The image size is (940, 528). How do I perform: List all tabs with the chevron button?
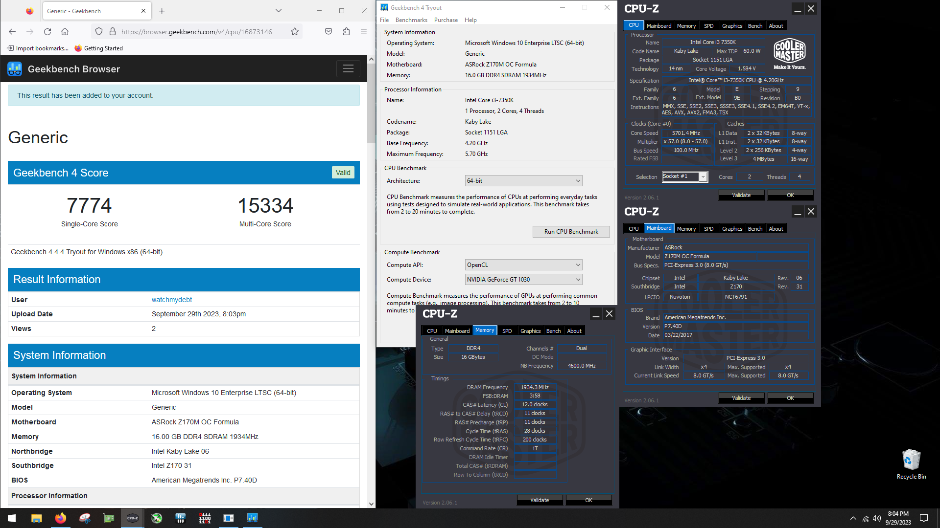coord(279,11)
